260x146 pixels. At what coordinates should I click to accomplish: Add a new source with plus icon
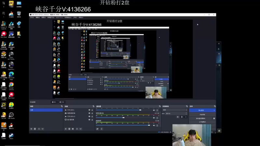coord(66,129)
